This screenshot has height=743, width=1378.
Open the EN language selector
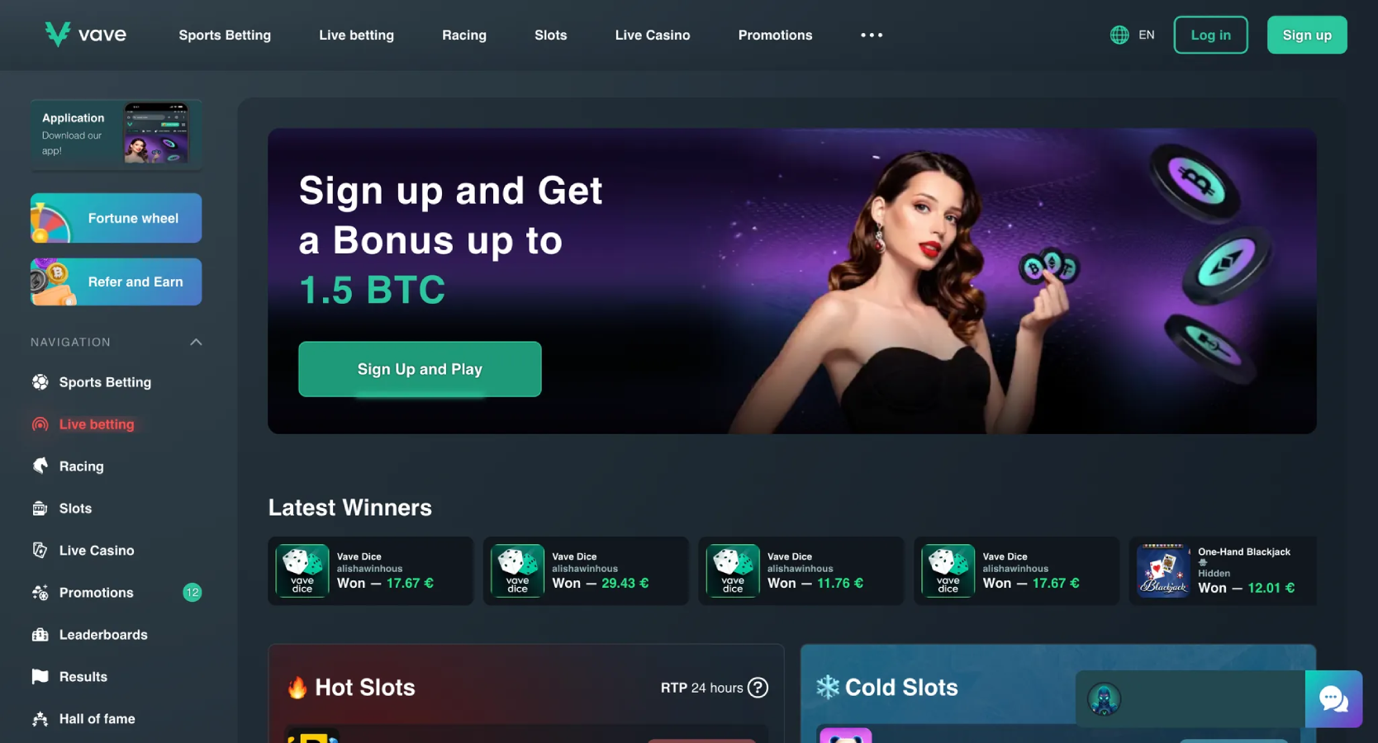pos(1146,35)
